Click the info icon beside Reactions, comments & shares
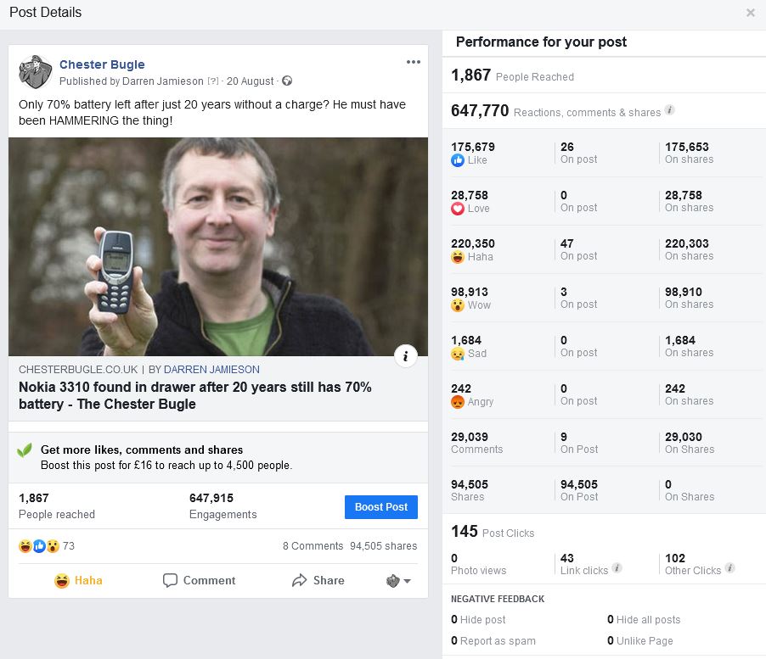 (670, 110)
